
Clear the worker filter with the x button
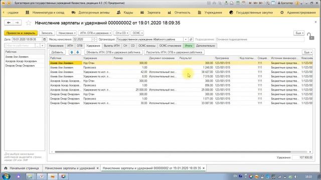pos(42,45)
